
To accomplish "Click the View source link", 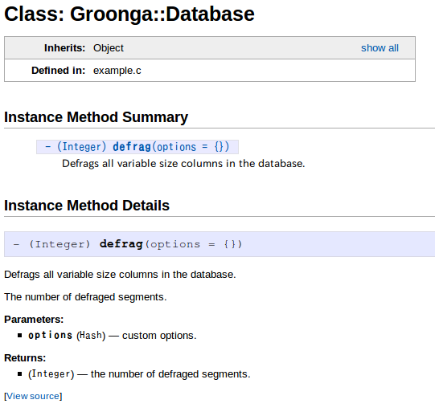I will coord(33,396).
